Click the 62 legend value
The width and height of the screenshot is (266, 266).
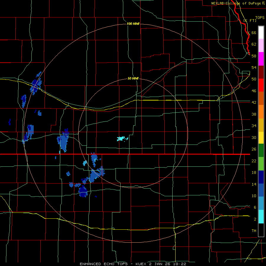(254, 44)
